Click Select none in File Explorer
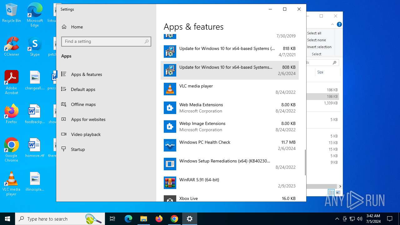This screenshot has width=400, height=225. [316, 40]
